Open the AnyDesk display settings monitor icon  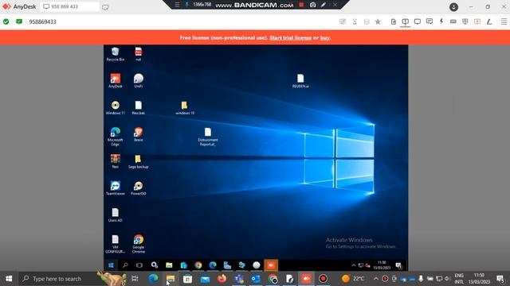(x=418, y=21)
